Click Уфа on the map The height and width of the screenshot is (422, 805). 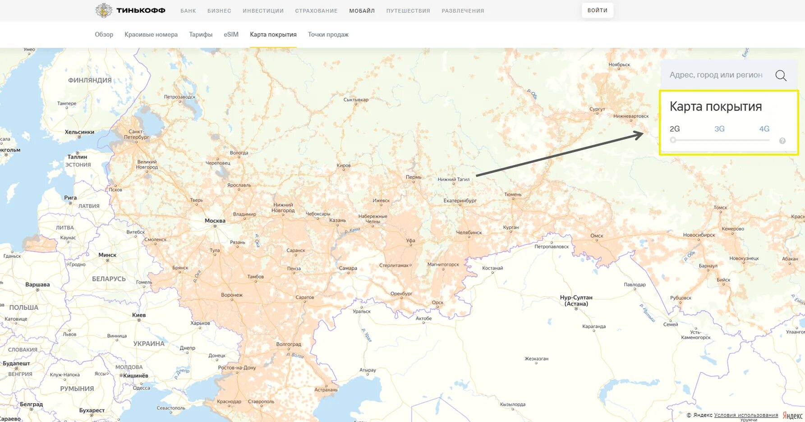coord(410,241)
